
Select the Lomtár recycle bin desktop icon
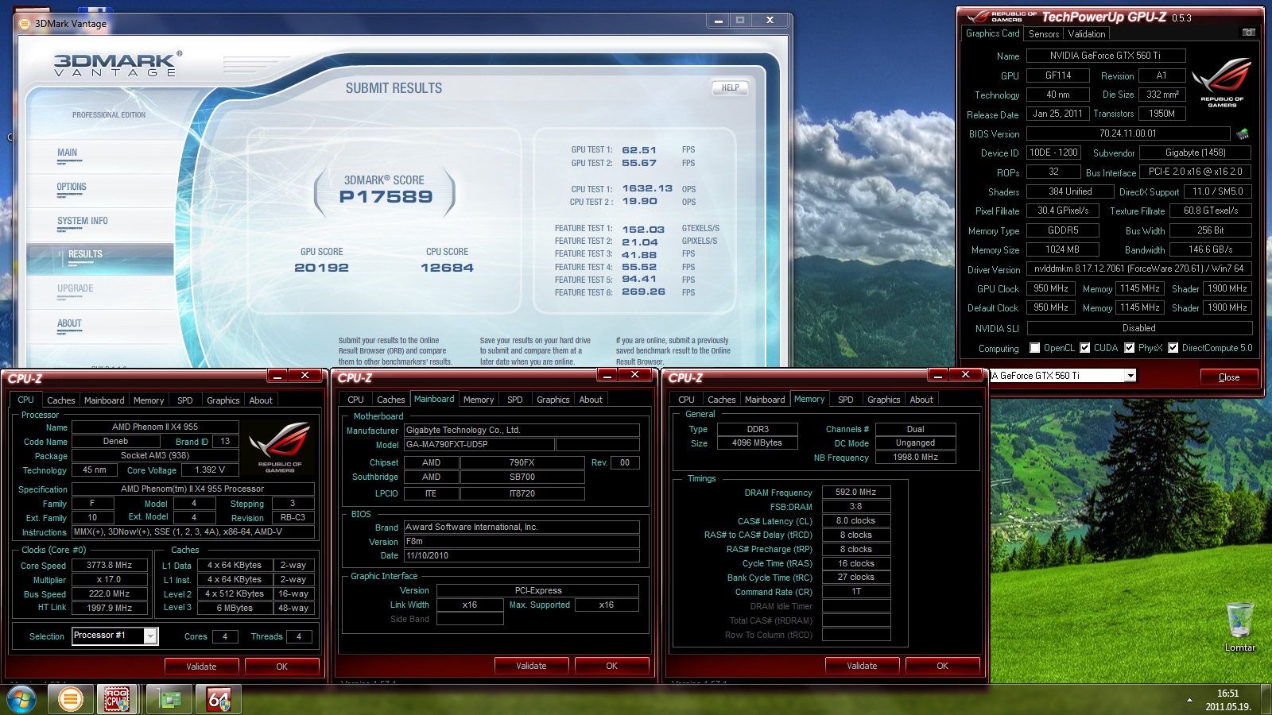[x=1240, y=627]
